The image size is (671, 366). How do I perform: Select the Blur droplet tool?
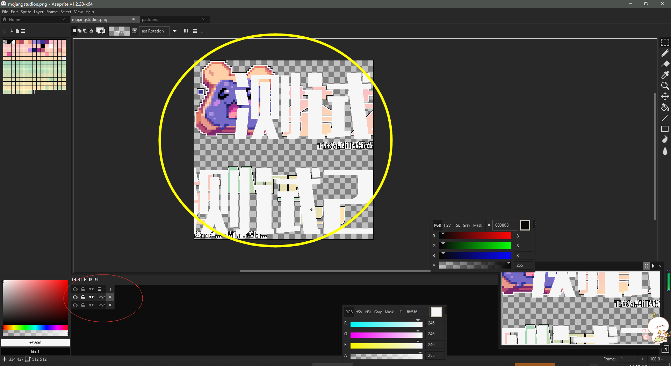pos(665,151)
